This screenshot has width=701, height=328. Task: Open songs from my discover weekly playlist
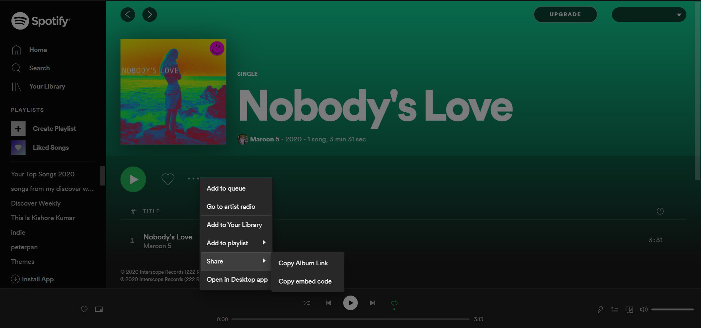(x=52, y=189)
